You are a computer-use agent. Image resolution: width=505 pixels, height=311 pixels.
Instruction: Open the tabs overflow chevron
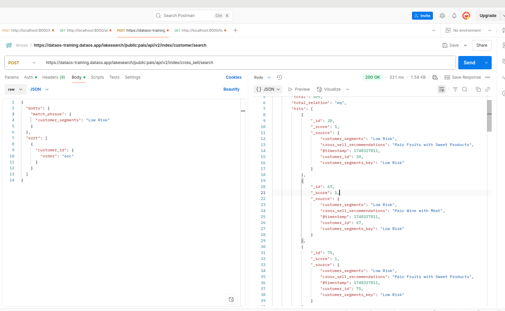pyautogui.click(x=434, y=30)
